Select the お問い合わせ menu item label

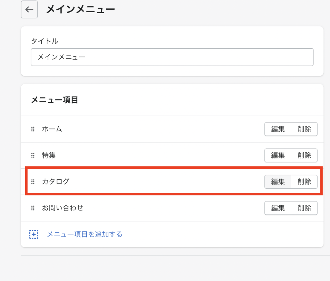[63, 208]
